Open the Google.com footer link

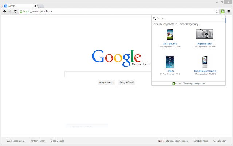(x=220, y=141)
